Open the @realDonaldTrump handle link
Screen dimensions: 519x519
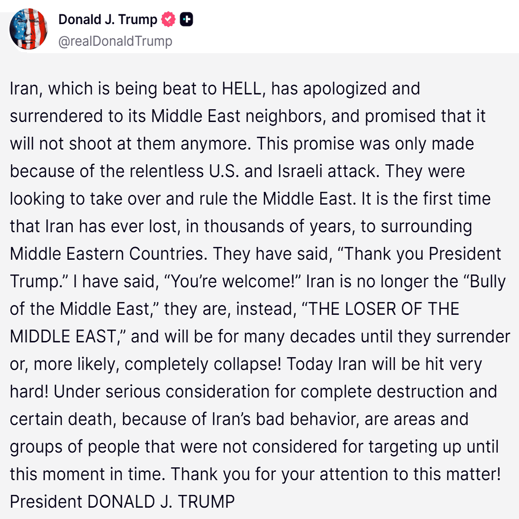click(115, 41)
